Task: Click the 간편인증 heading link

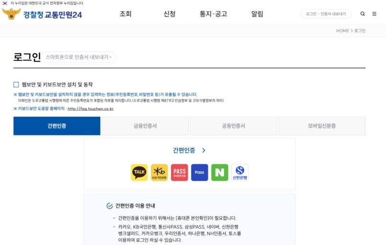Action: pyautogui.click(x=184, y=150)
